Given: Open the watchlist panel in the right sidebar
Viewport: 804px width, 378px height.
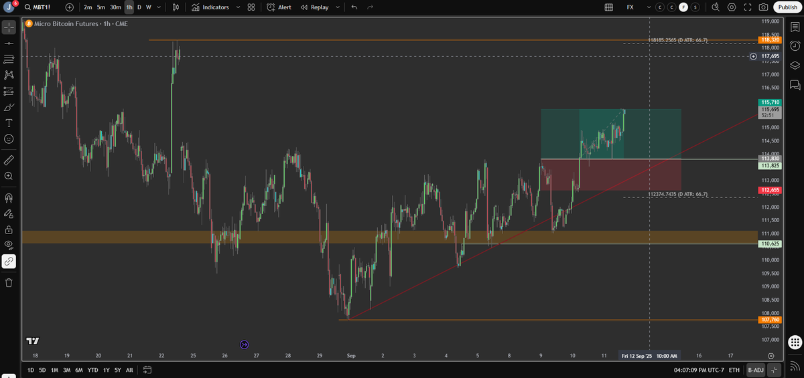Looking at the screenshot, I should (795, 27).
